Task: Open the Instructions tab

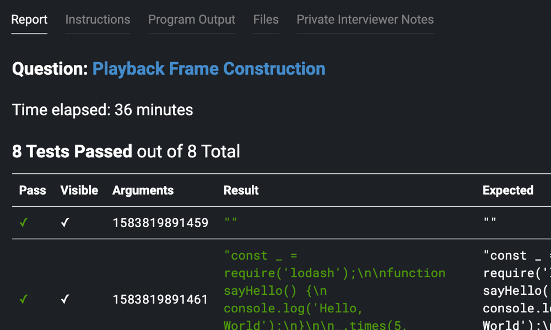Action: click(98, 20)
